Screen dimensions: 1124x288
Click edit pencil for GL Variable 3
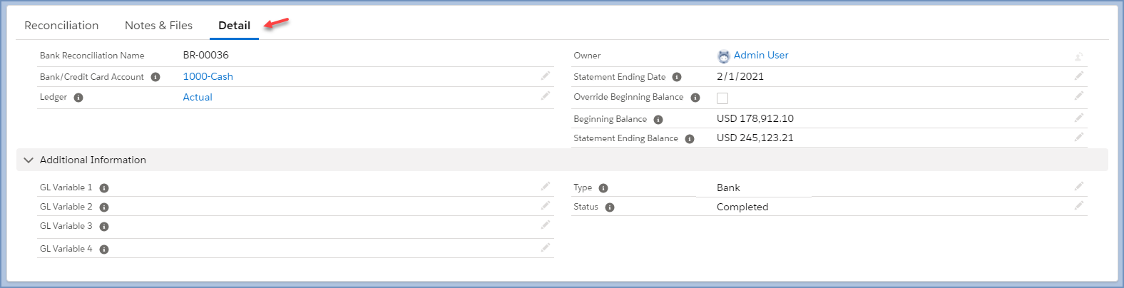pyautogui.click(x=545, y=225)
